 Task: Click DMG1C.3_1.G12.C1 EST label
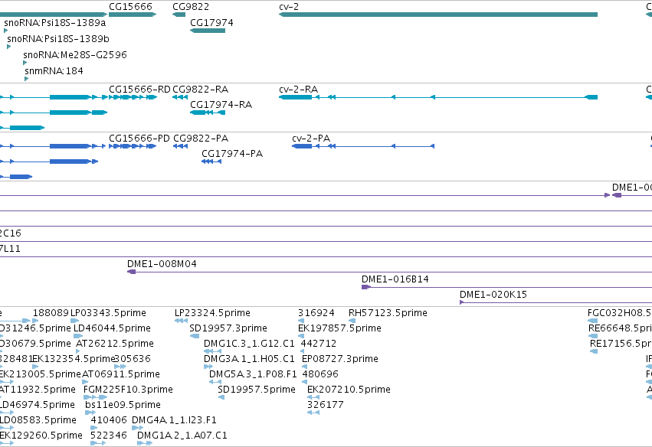coord(249,344)
